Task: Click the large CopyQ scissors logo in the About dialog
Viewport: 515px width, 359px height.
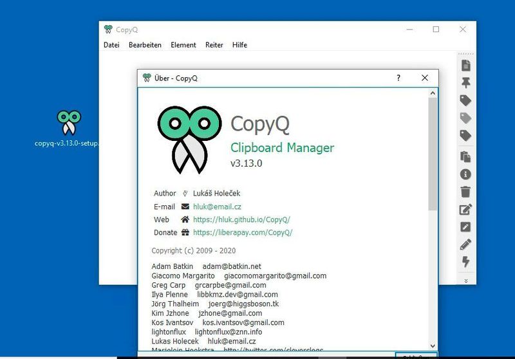Action: coord(189,140)
